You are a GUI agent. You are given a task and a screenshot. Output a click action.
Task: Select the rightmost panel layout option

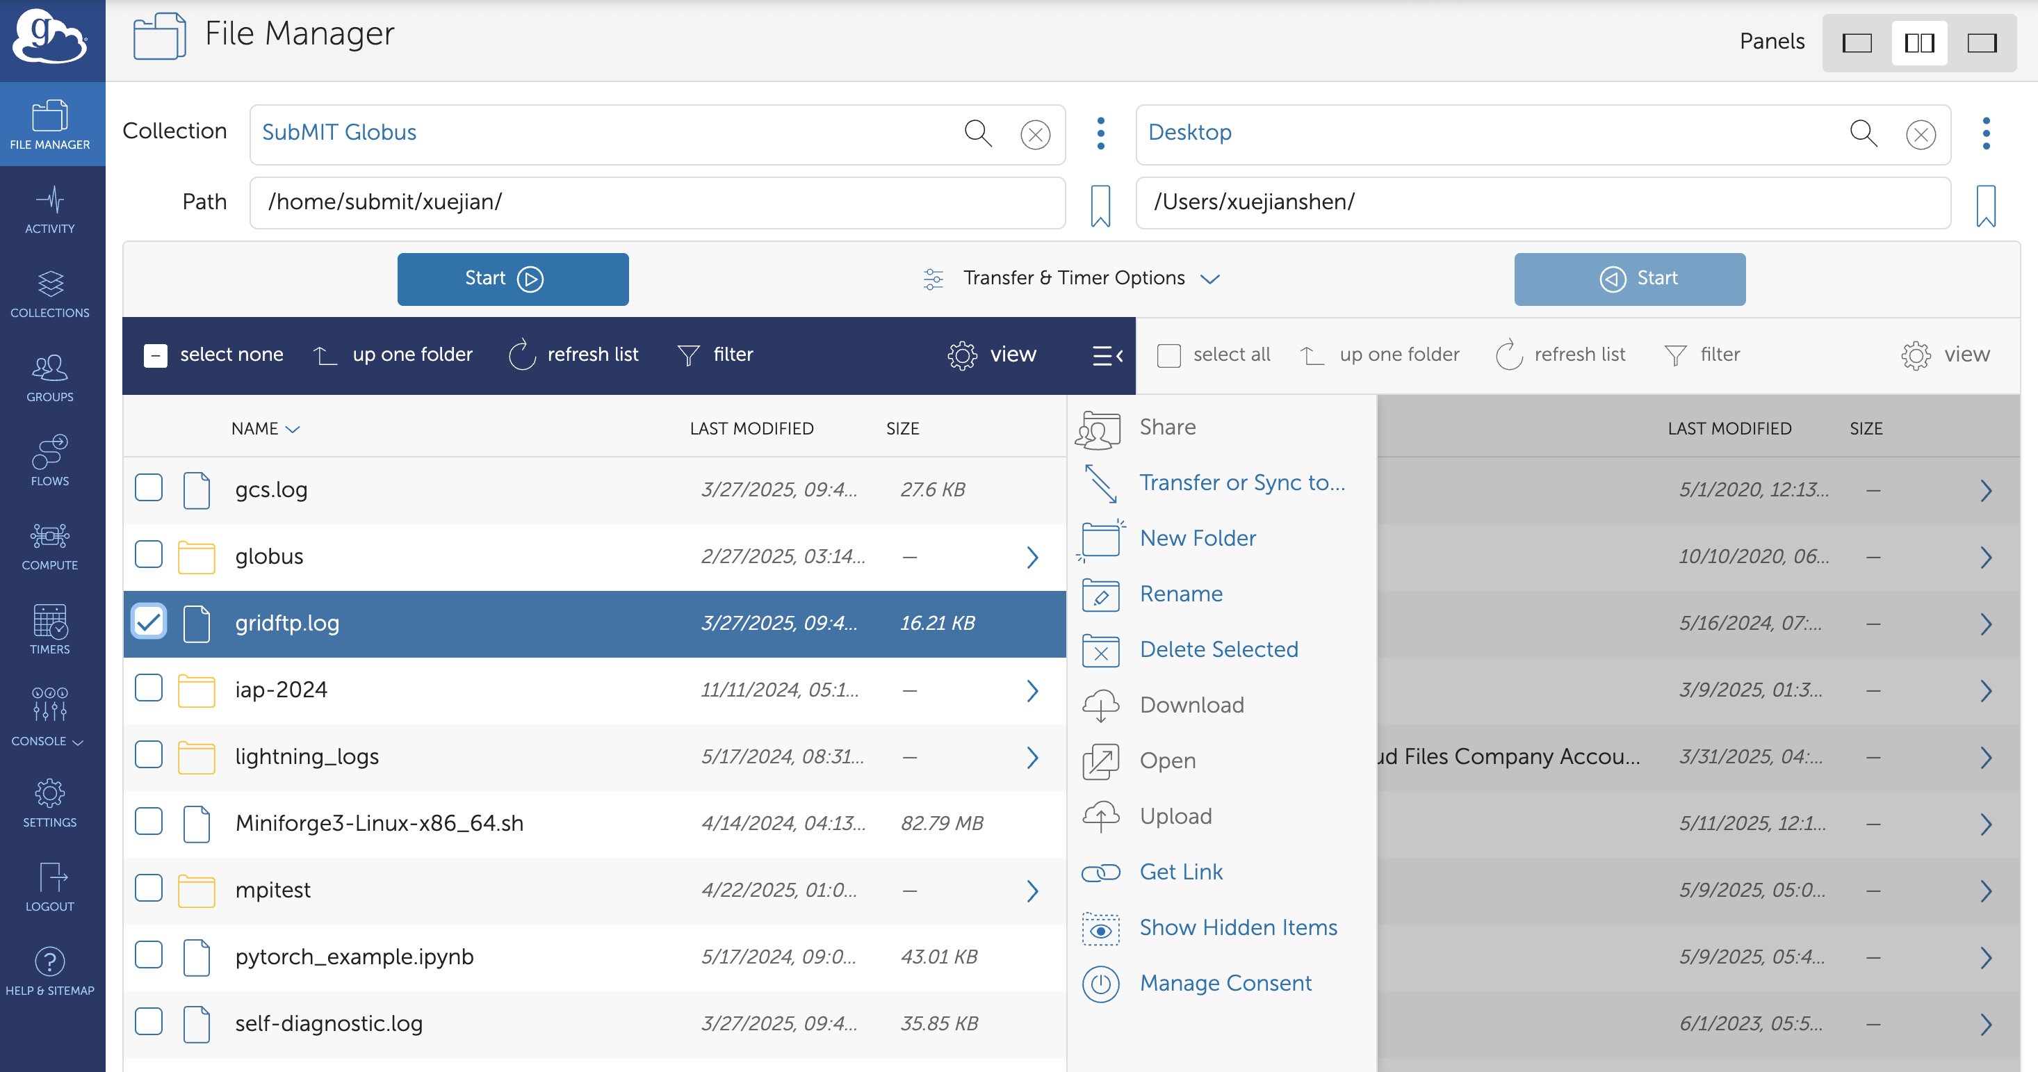[1982, 42]
